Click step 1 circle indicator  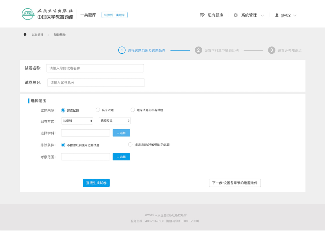(x=122, y=50)
